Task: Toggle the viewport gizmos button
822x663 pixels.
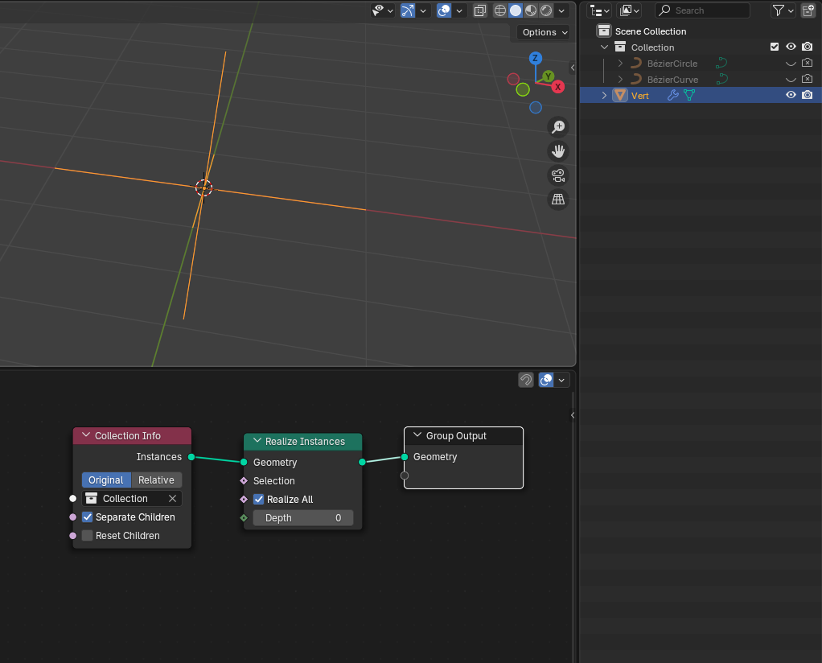Action: pos(408,10)
